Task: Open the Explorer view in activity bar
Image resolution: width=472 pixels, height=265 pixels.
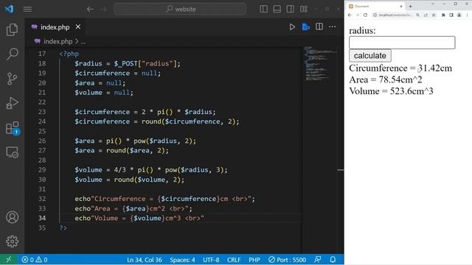Action: 12,29
